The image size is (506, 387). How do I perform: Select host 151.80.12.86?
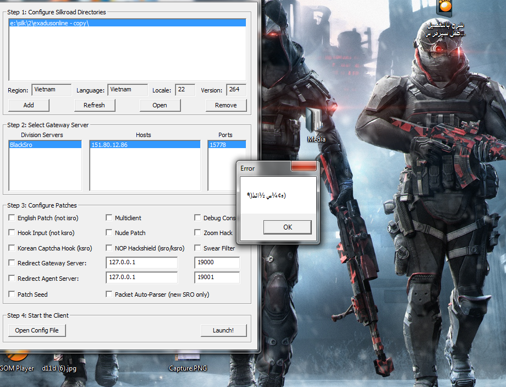coord(145,145)
